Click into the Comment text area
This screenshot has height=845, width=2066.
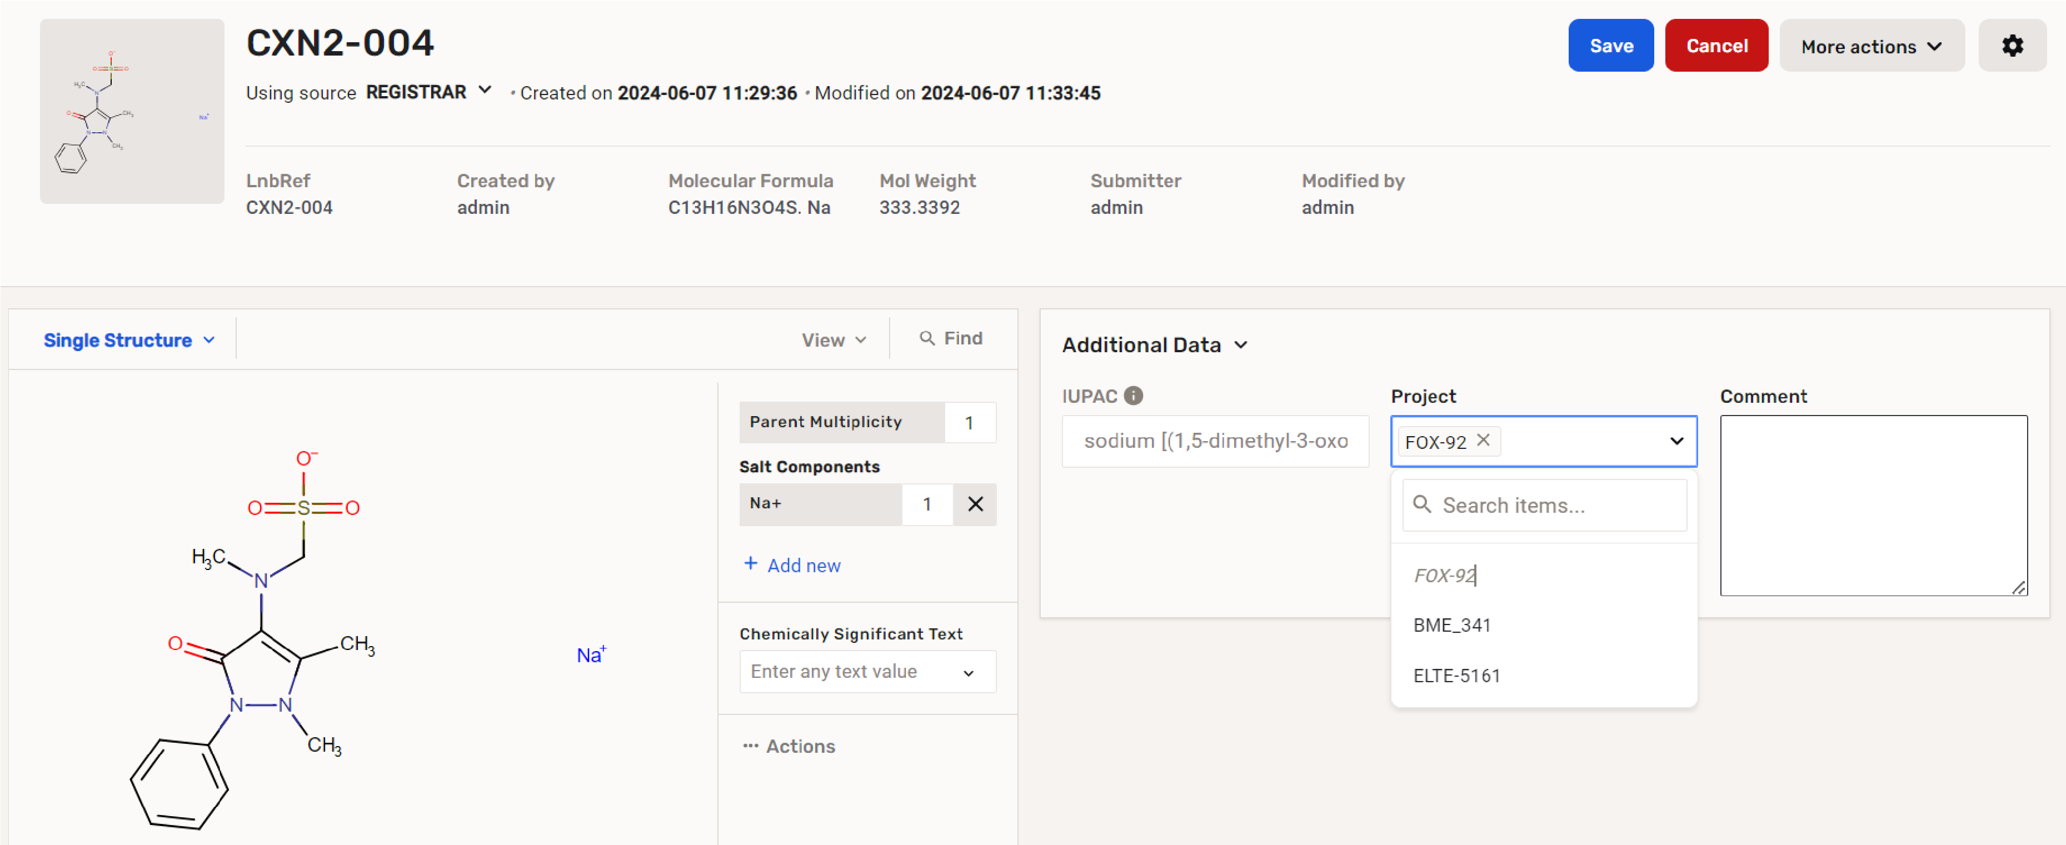1872,504
